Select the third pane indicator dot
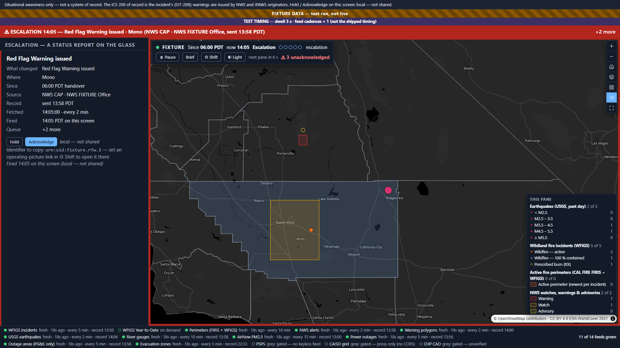The image size is (620, 348). [291, 47]
